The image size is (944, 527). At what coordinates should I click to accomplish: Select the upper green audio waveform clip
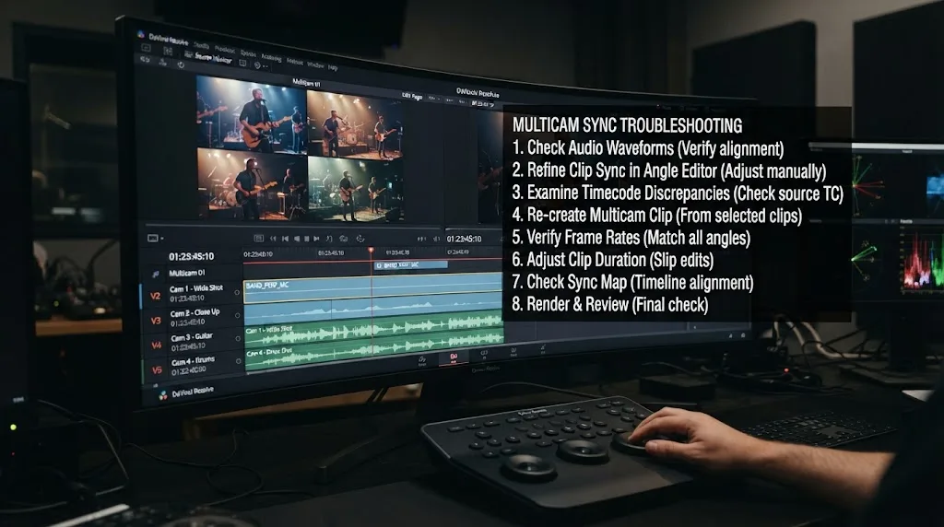[x=373, y=330]
